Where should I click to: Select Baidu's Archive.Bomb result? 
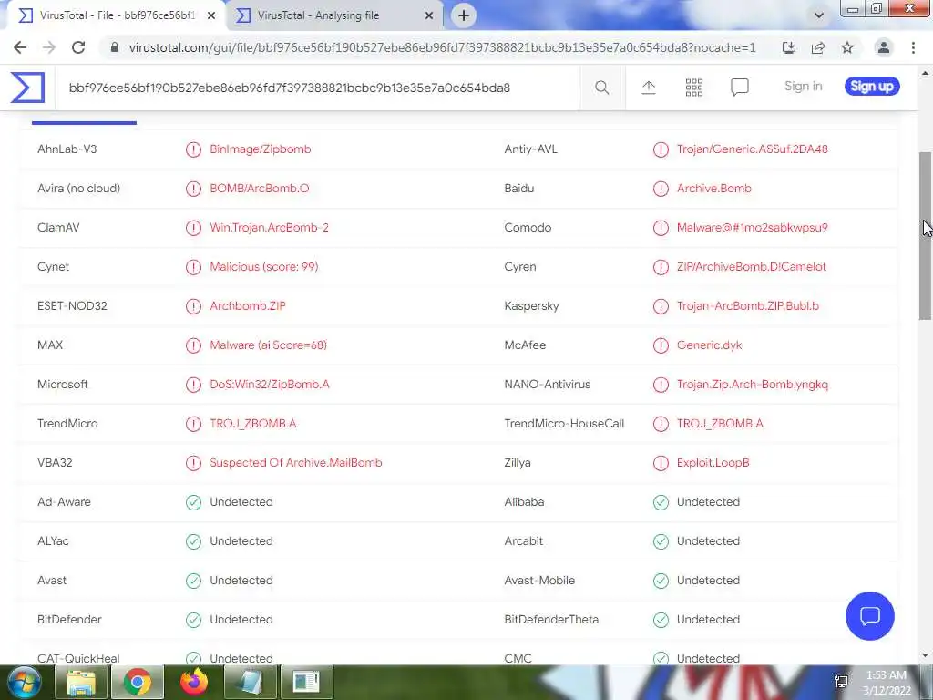point(714,189)
